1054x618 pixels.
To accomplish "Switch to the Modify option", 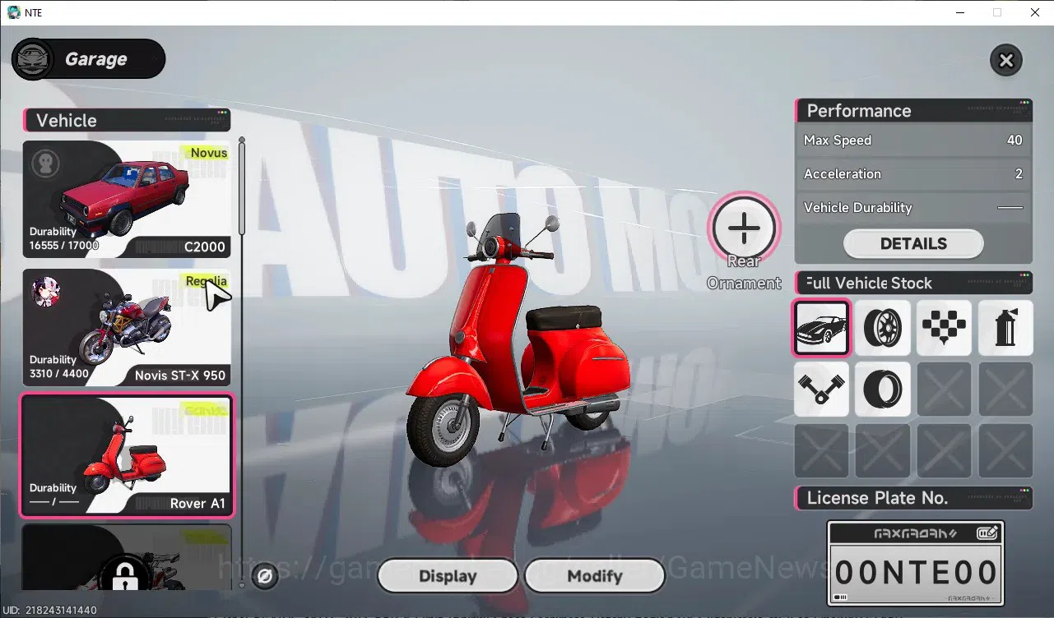I will (594, 576).
